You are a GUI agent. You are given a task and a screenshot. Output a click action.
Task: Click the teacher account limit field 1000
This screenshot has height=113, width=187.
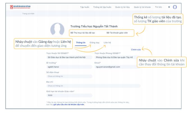[x=69, y=95]
